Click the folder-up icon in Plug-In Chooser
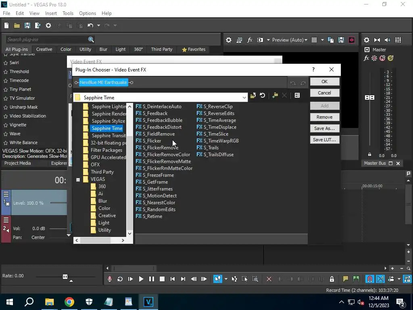The width and height of the screenshot is (413, 310). coord(253,95)
